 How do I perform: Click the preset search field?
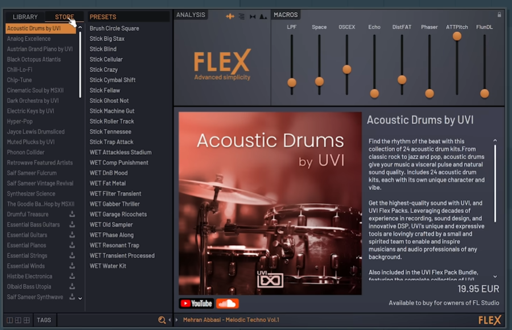pyautogui.click(x=108, y=320)
